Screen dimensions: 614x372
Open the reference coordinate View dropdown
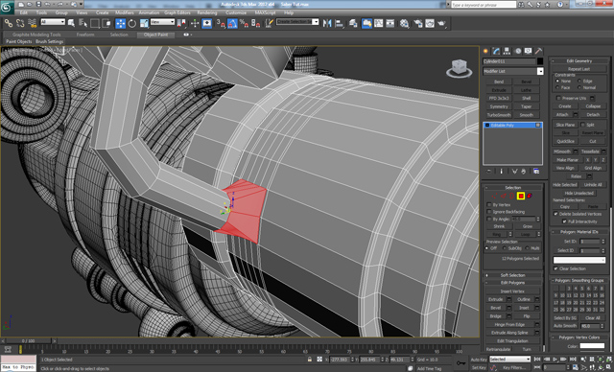pos(162,22)
